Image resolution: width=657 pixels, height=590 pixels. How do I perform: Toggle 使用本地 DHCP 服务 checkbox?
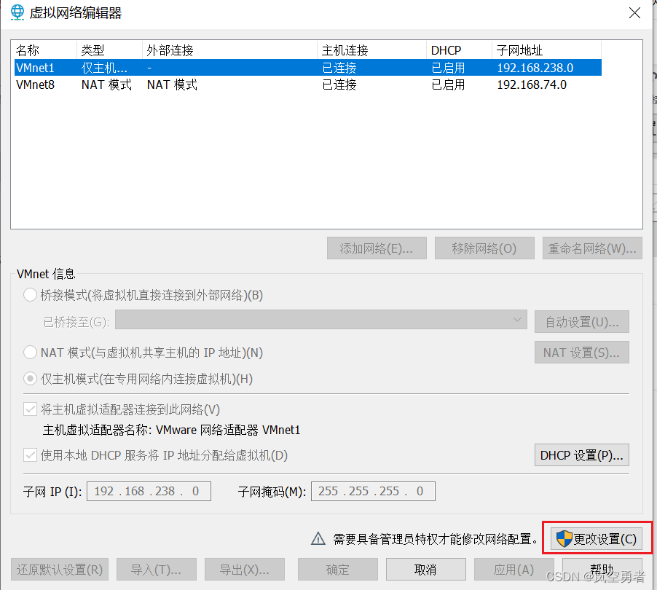click(30, 455)
